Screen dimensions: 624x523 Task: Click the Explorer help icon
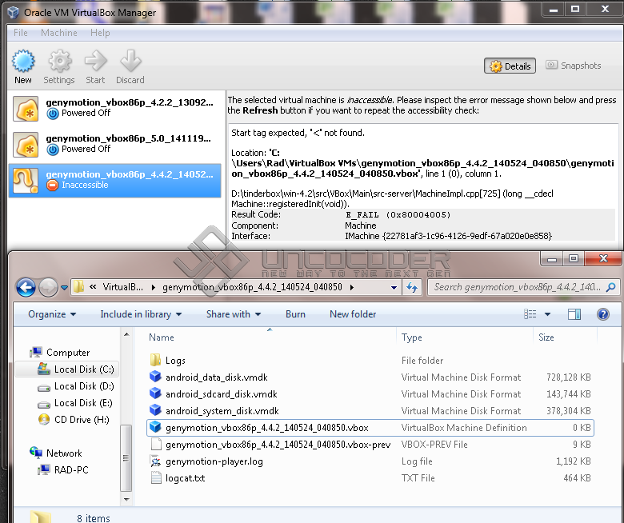pos(603,314)
